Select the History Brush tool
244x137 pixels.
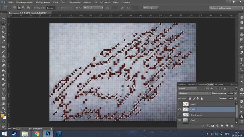pos(3,61)
